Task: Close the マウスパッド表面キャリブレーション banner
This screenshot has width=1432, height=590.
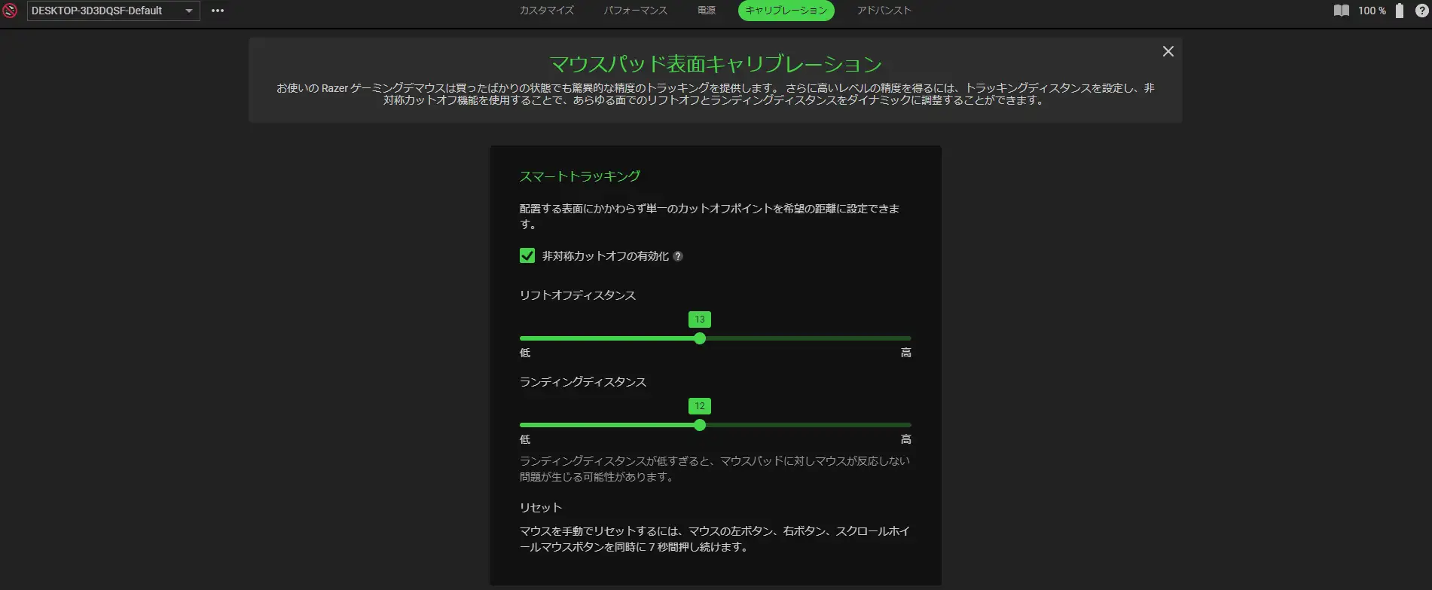Action: coord(1168,51)
